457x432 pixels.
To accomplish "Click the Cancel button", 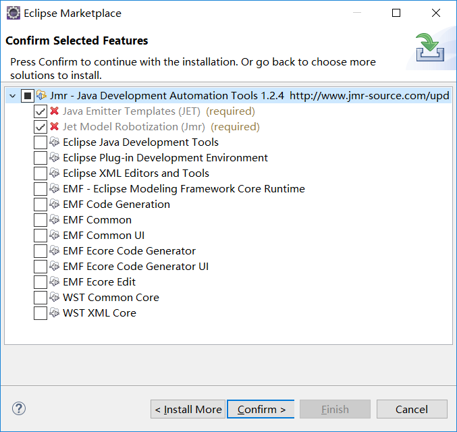I will 412,409.
